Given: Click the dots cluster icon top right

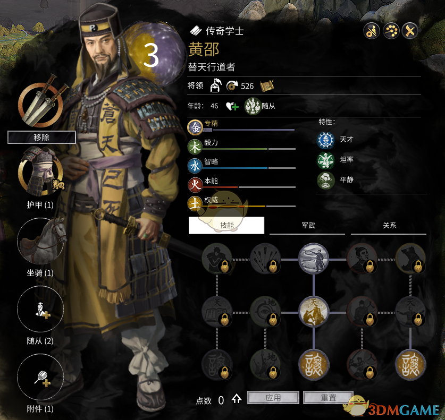Looking at the screenshot, I should pyautogui.click(x=391, y=31).
